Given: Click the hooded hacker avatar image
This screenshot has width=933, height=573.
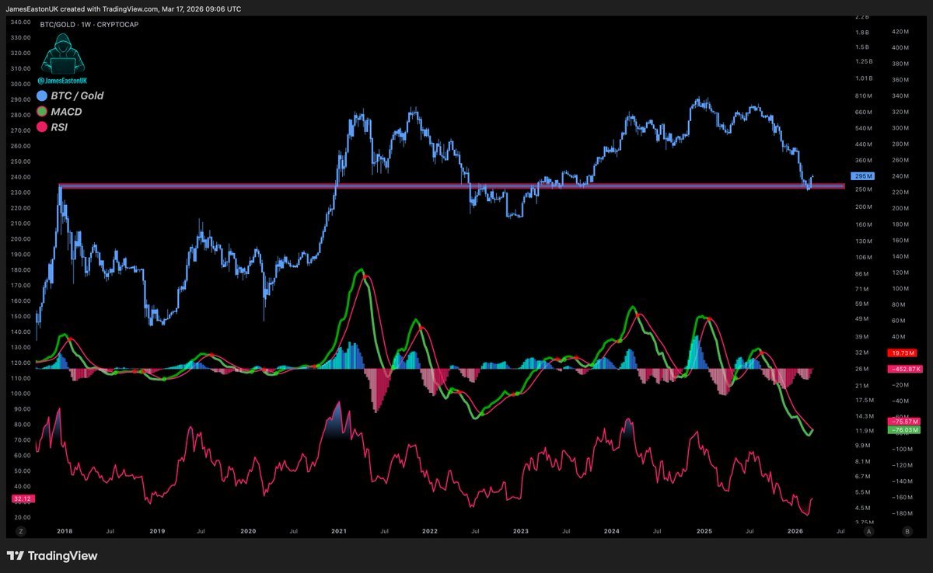Looking at the screenshot, I should 56,54.
